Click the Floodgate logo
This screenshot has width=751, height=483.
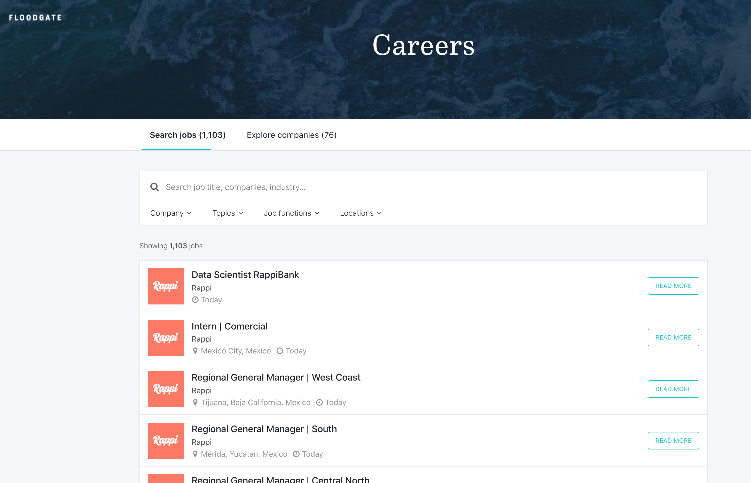point(35,18)
